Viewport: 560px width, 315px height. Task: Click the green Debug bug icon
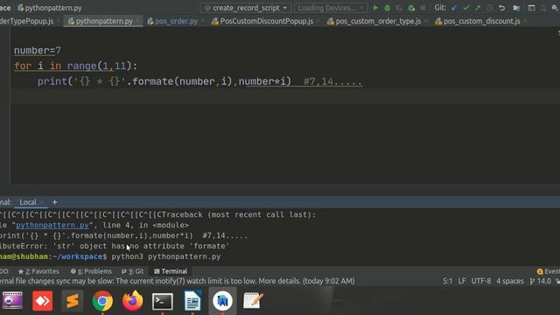(387, 8)
